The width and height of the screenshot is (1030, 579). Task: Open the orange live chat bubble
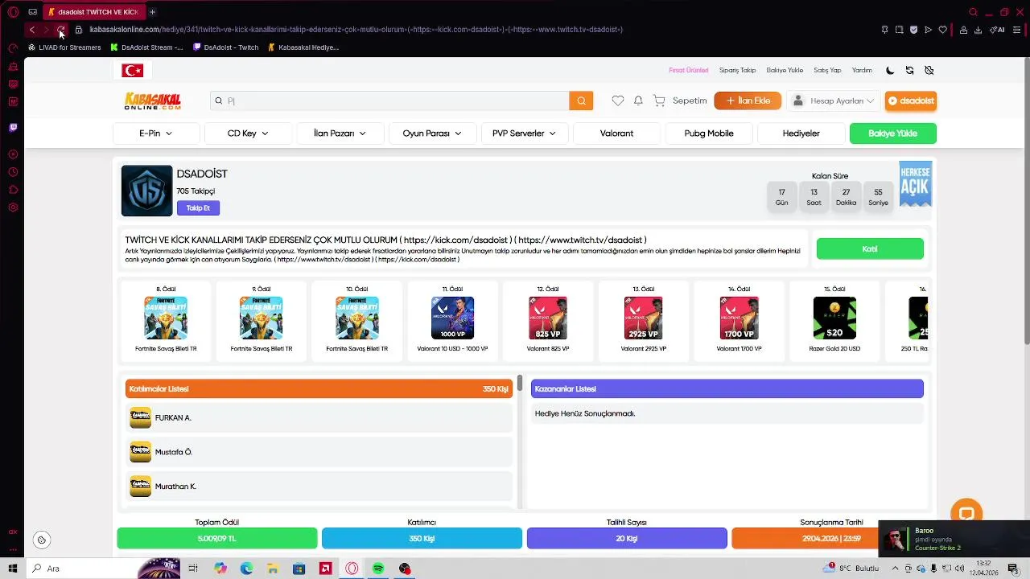(x=966, y=514)
